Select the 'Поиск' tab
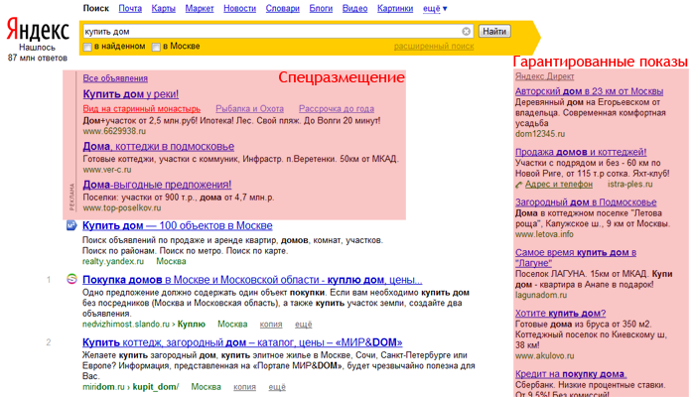The width and height of the screenshot is (695, 397). [x=96, y=8]
